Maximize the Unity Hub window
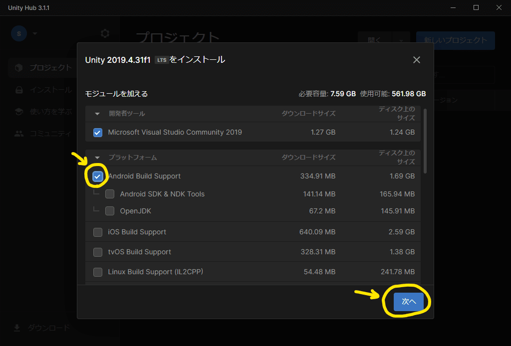This screenshot has width=511, height=346. pyautogui.click(x=476, y=7)
